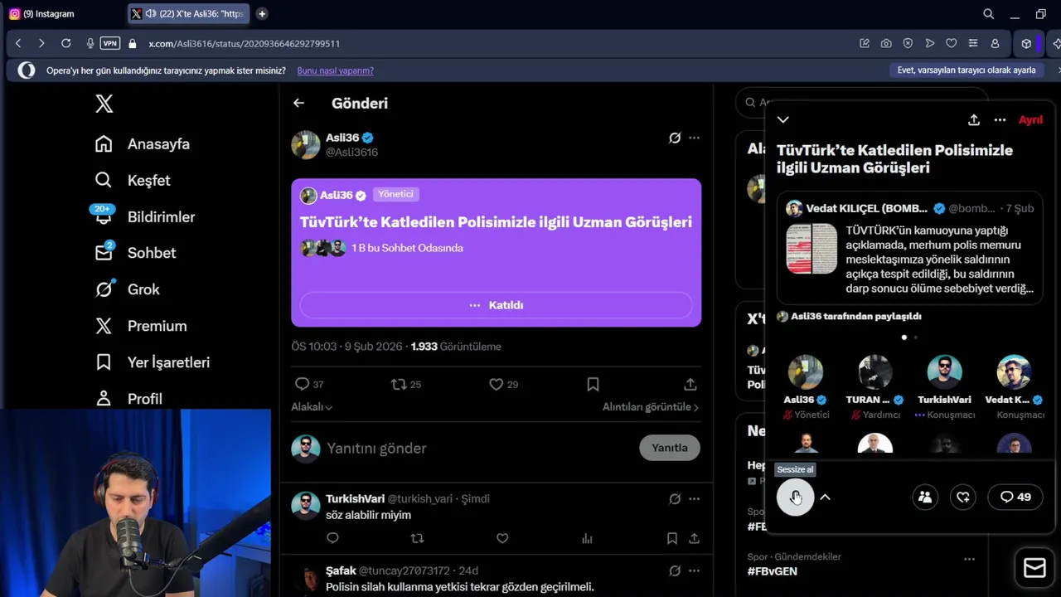Open #FBvGEN trending topic
Viewport: 1061px width, 597px height.
[772, 571]
